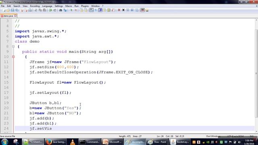
Task: Click the 'Java source file' status text
Action: (x=7, y=136)
